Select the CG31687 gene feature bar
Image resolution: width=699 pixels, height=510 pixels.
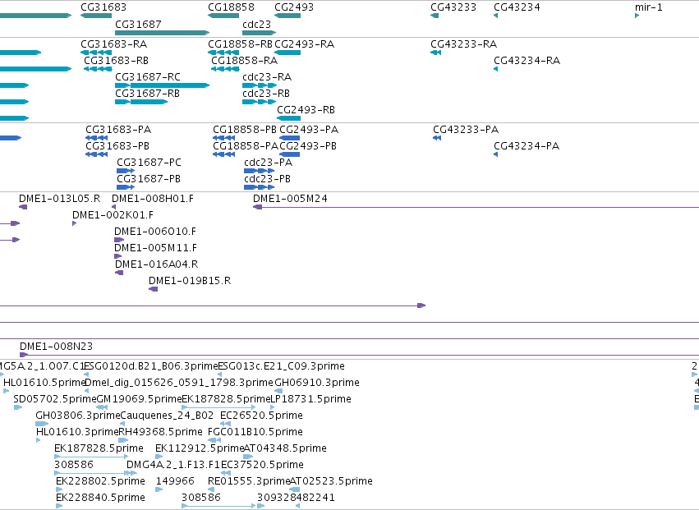click(x=163, y=33)
